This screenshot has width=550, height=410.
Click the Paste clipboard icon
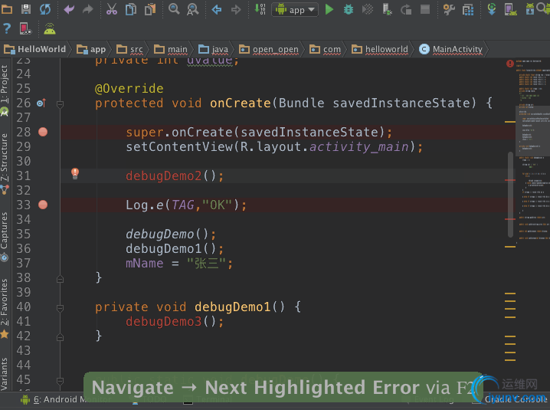150,9
